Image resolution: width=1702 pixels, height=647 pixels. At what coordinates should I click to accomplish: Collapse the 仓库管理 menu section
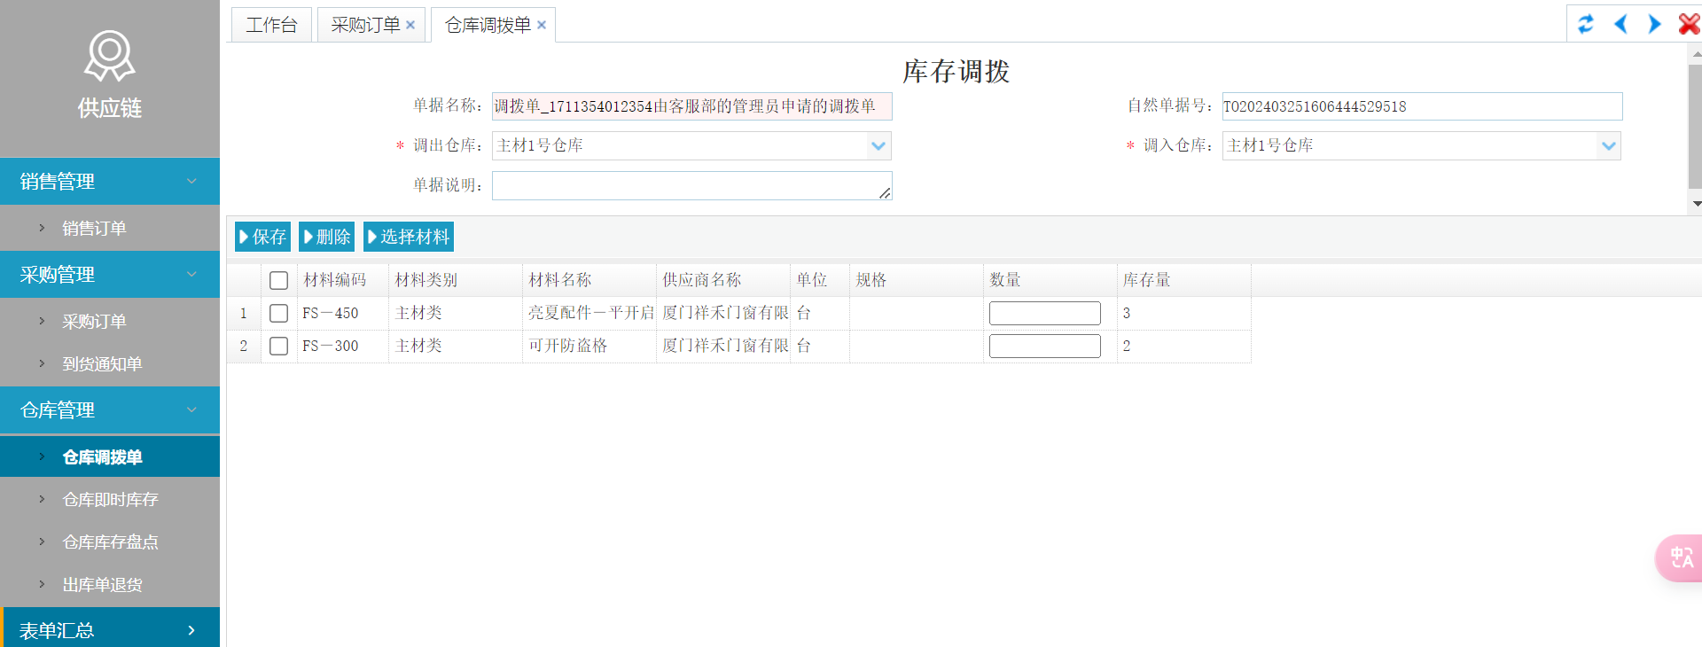click(x=110, y=409)
